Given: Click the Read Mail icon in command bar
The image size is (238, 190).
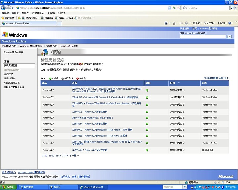Looking at the screenshot, I should (181, 23).
